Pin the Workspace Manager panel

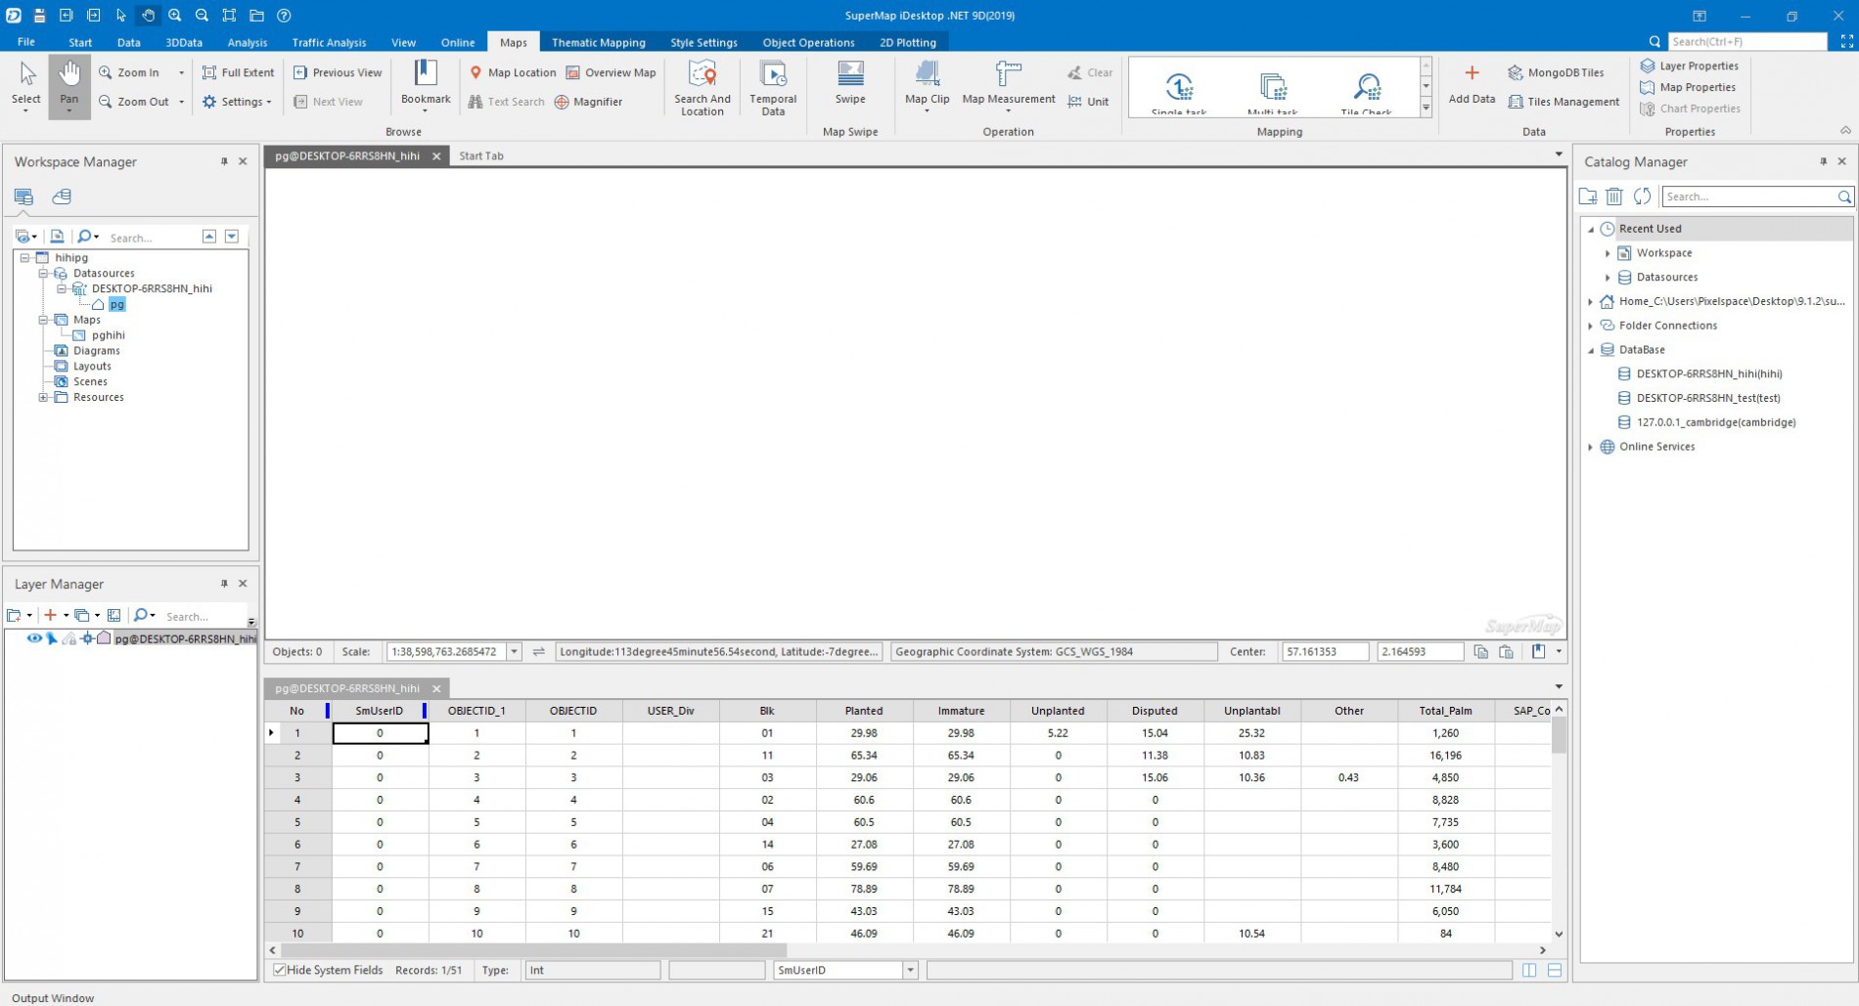click(x=224, y=161)
